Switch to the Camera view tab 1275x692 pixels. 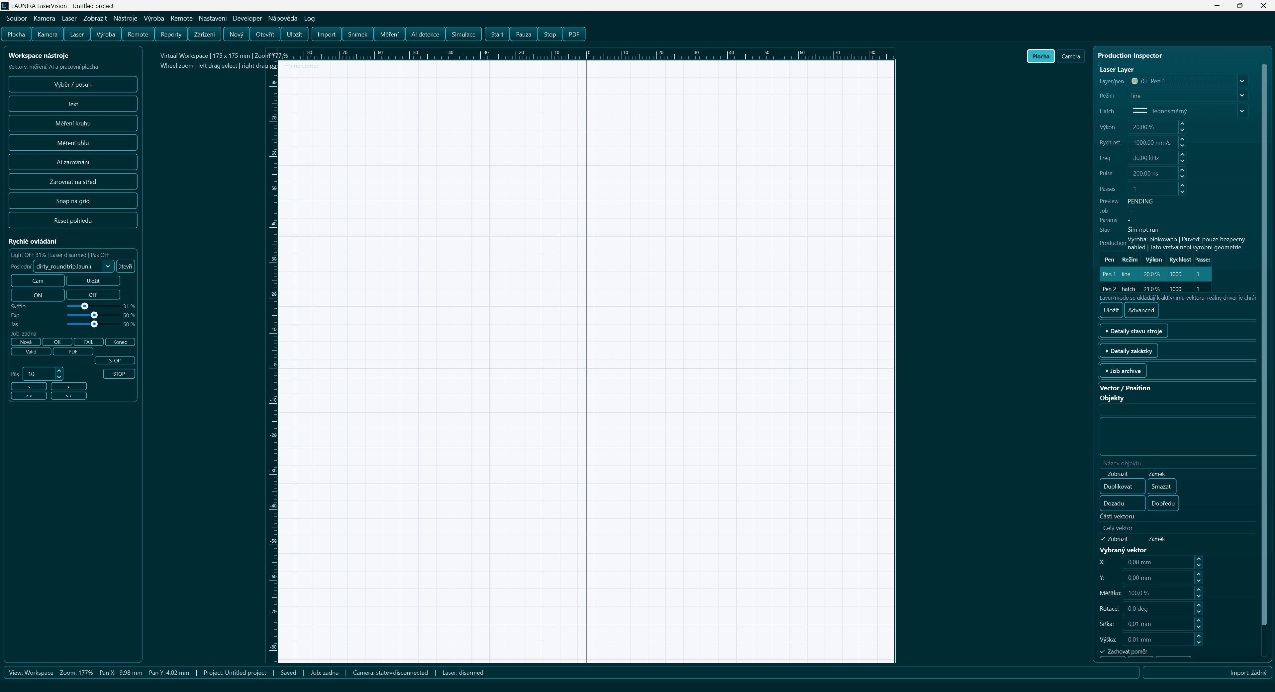1071,56
